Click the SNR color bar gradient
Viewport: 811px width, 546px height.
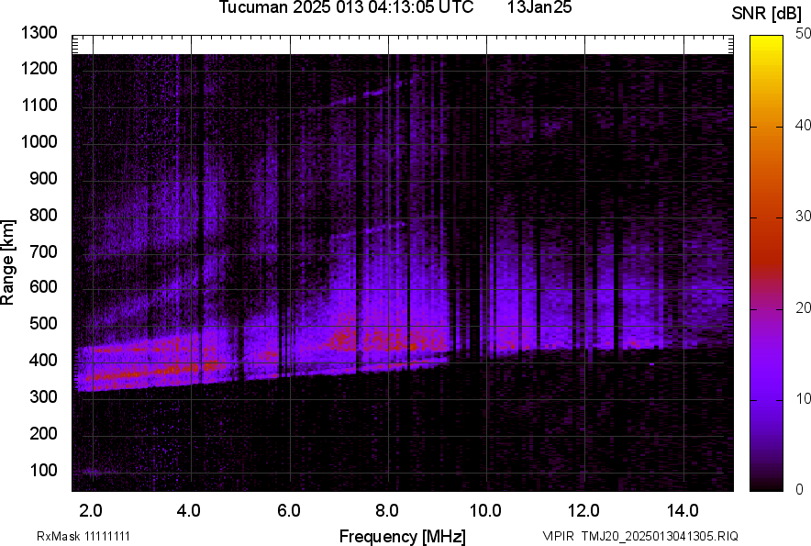(x=767, y=263)
